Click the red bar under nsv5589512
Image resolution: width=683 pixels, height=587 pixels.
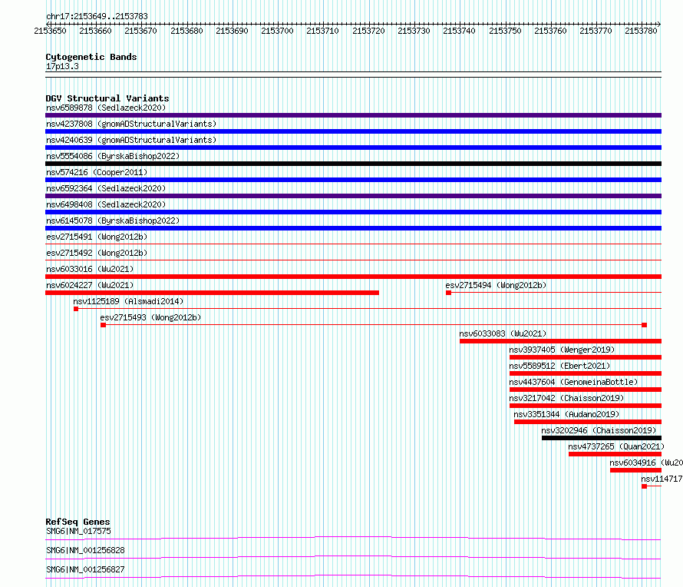[586, 373]
